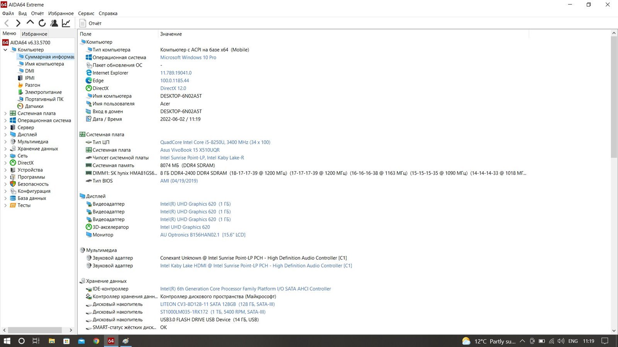Image resolution: width=618 pixels, height=347 pixels.
Task: Expand the Хранение данных tree node
Action: click(5, 149)
